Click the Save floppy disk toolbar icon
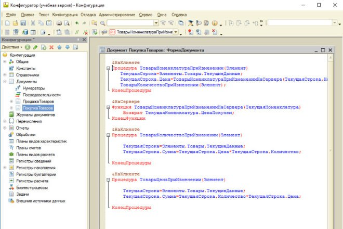 tap(23, 23)
